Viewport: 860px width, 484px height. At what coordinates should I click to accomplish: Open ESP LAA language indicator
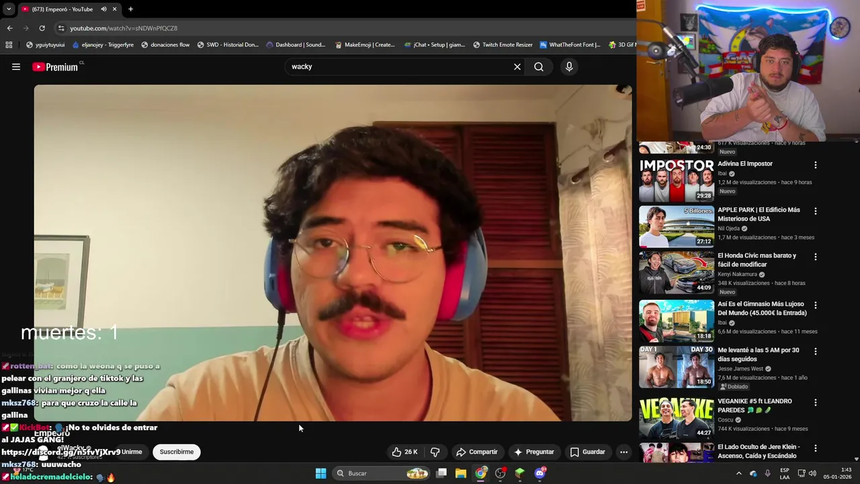click(785, 473)
